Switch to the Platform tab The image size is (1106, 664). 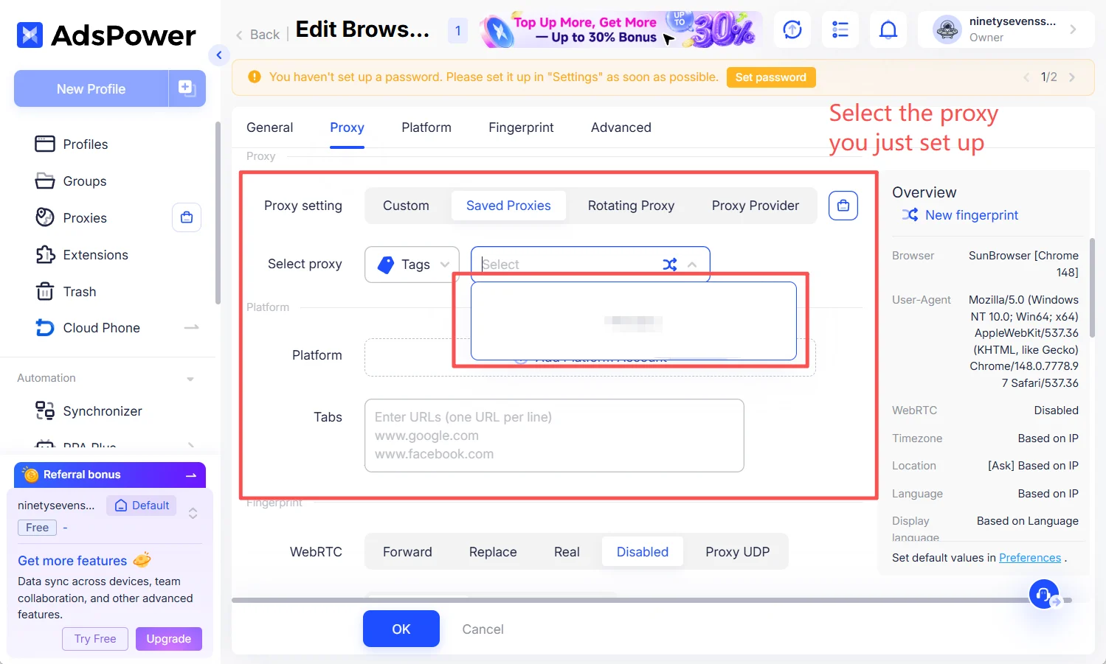coord(426,127)
